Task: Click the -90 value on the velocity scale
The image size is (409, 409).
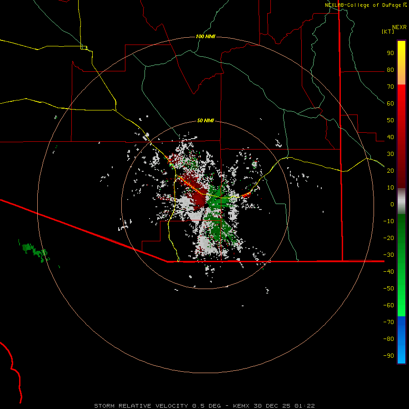Action: point(389,355)
